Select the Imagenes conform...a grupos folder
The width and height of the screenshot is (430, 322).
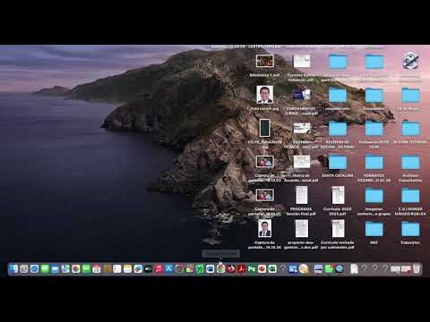pyautogui.click(x=374, y=196)
